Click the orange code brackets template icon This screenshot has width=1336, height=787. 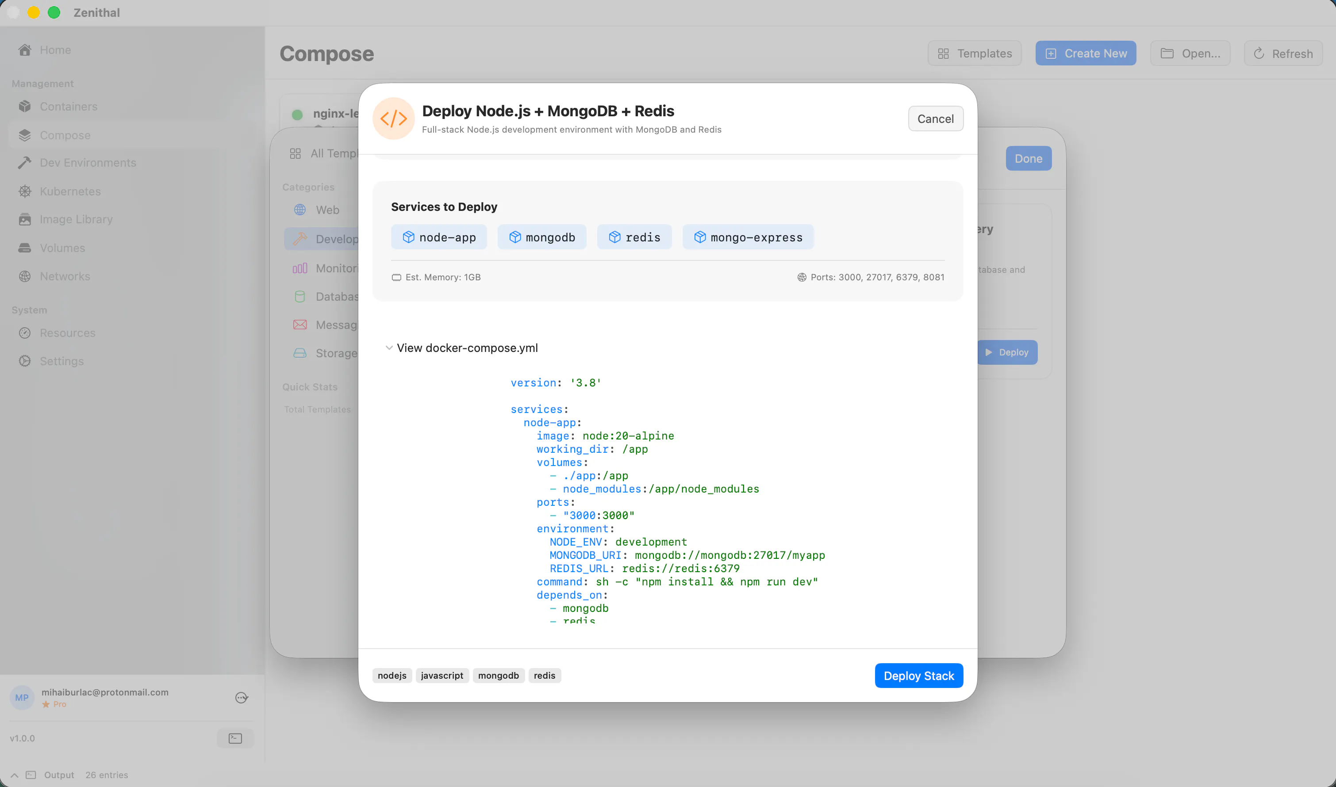(x=394, y=119)
